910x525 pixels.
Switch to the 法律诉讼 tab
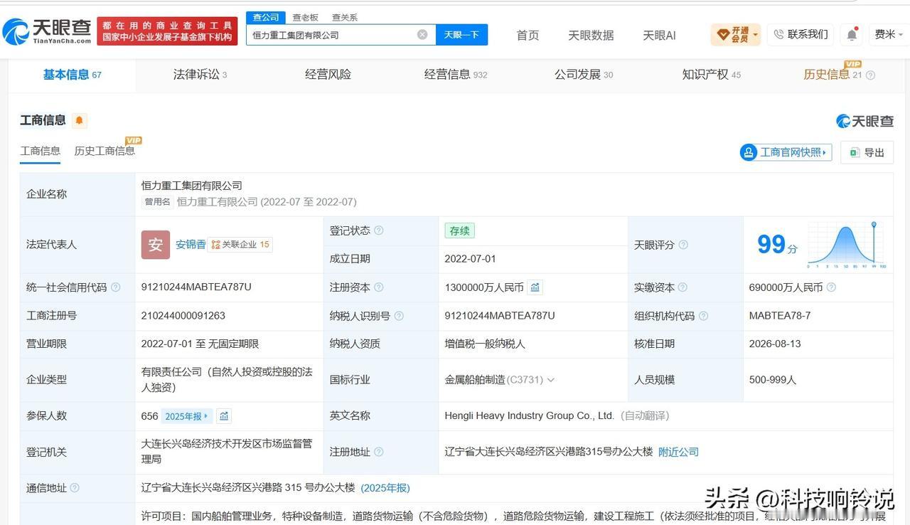tap(200, 74)
